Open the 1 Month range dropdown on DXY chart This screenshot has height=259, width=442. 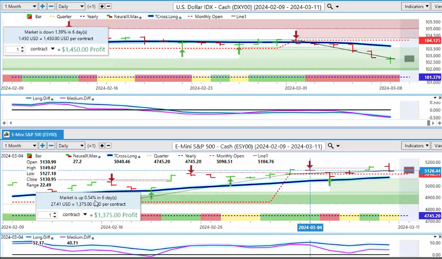click(x=19, y=6)
